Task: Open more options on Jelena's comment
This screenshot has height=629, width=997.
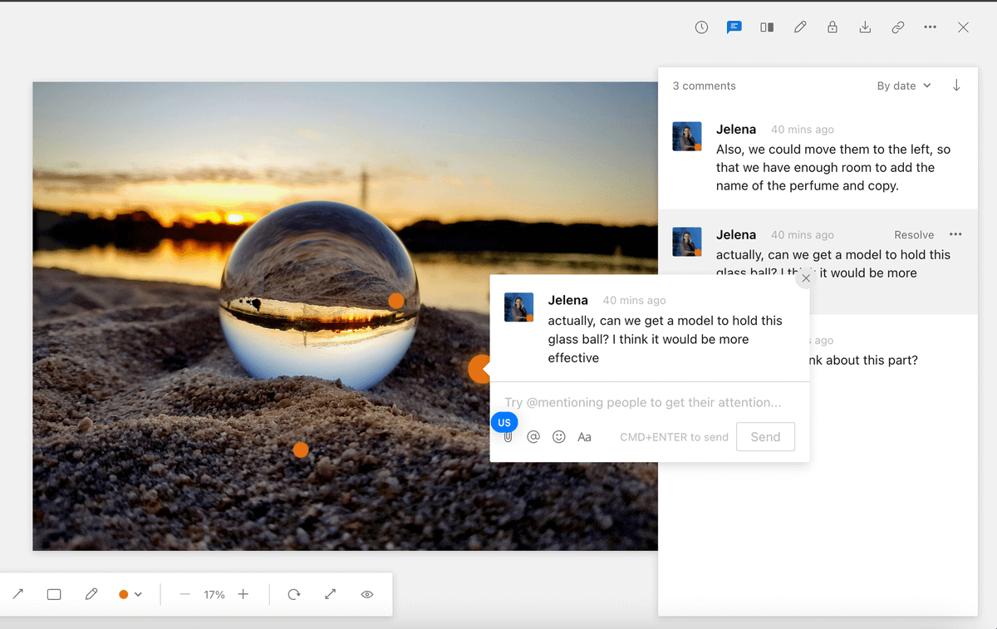Action: tap(955, 234)
